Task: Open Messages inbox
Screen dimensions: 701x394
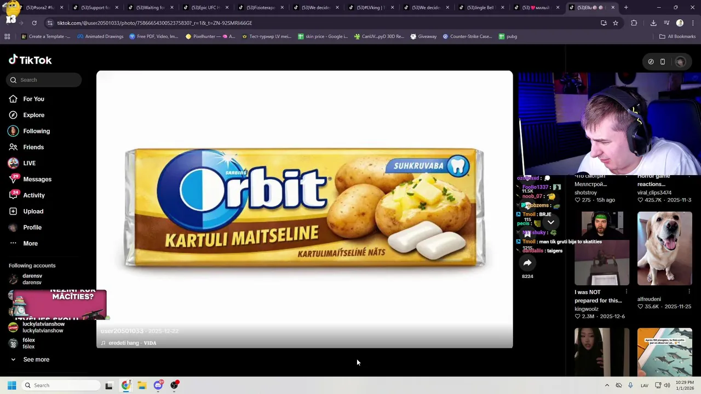Action: pyautogui.click(x=37, y=179)
